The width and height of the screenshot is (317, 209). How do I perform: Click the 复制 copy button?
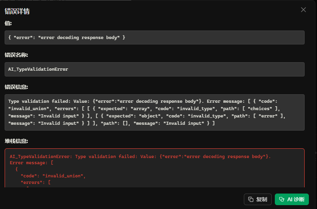(x=257, y=199)
